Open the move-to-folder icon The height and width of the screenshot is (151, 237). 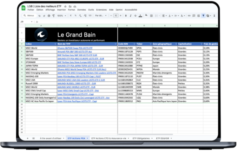70,6
